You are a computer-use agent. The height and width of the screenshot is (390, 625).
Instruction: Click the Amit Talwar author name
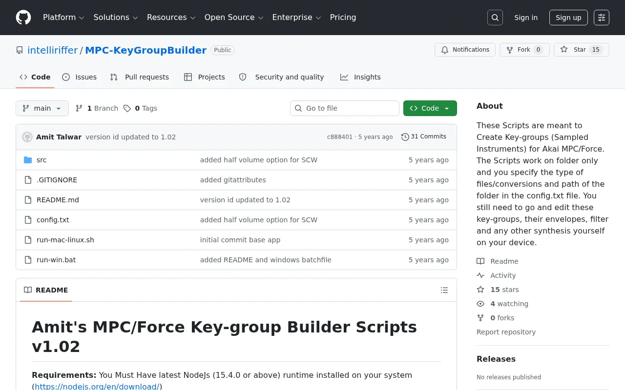(59, 137)
